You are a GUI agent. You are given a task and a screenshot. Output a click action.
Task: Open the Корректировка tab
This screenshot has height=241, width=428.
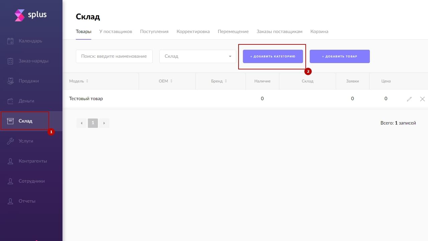click(x=193, y=31)
